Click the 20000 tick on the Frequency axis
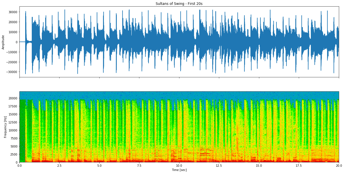This screenshot has height=173, width=344. click(x=13, y=98)
